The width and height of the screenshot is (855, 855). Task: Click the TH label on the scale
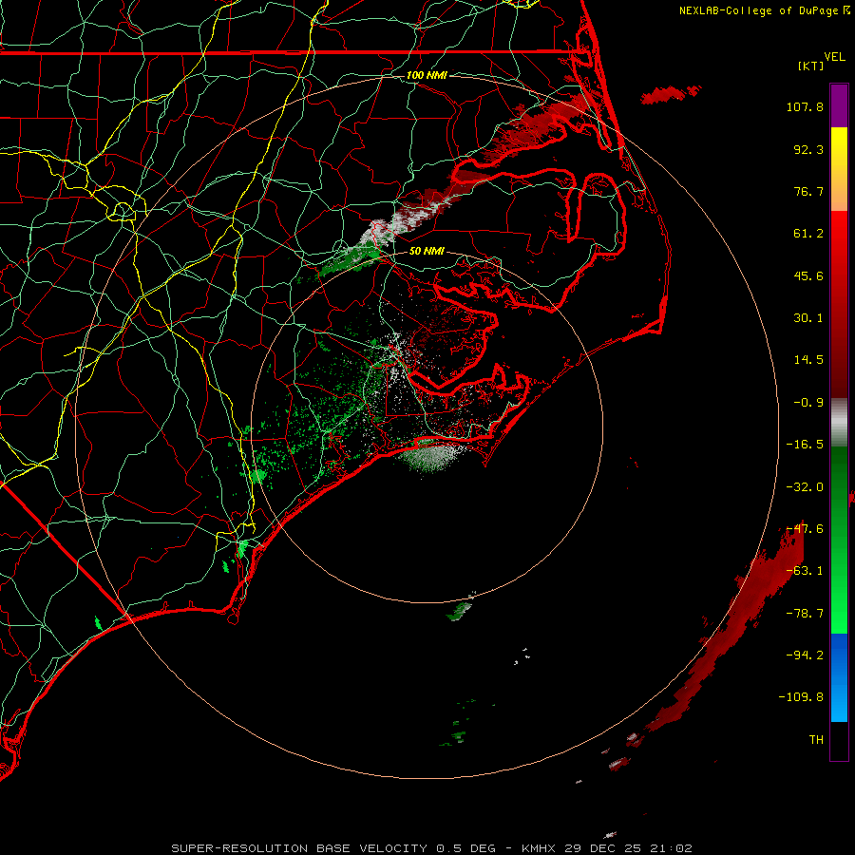(816, 740)
